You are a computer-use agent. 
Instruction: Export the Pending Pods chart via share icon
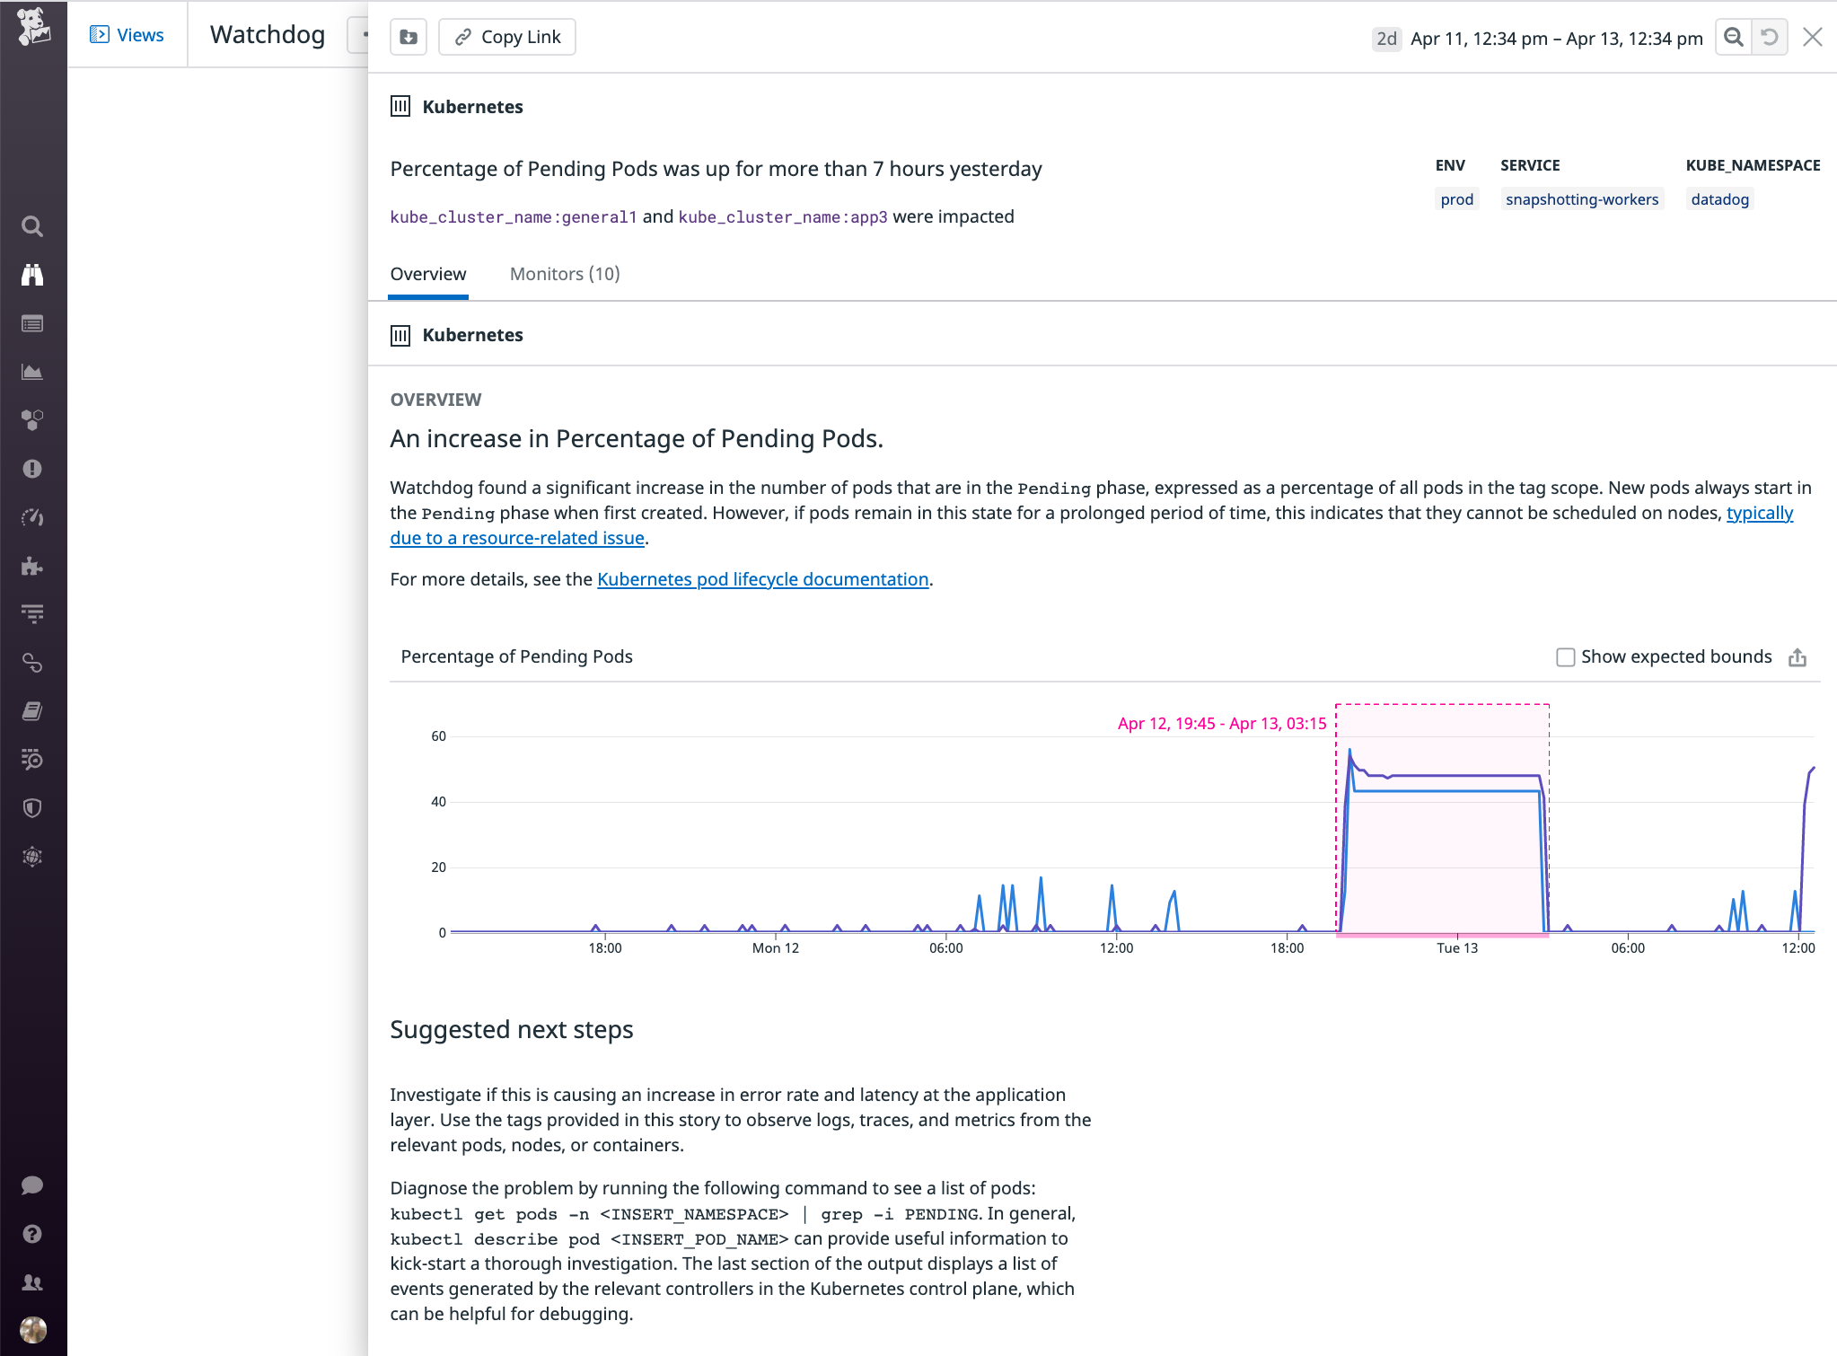click(1797, 657)
